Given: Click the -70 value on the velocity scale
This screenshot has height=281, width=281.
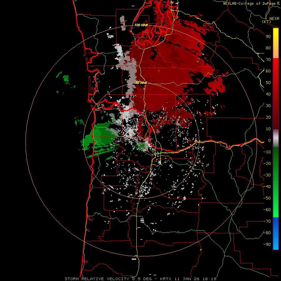Looking at the screenshot, I should [x=267, y=221].
